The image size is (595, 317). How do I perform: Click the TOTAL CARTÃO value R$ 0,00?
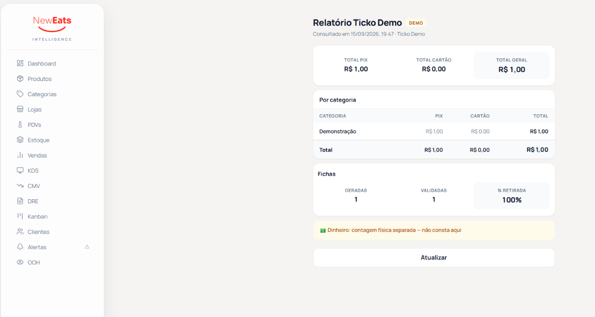click(x=434, y=69)
